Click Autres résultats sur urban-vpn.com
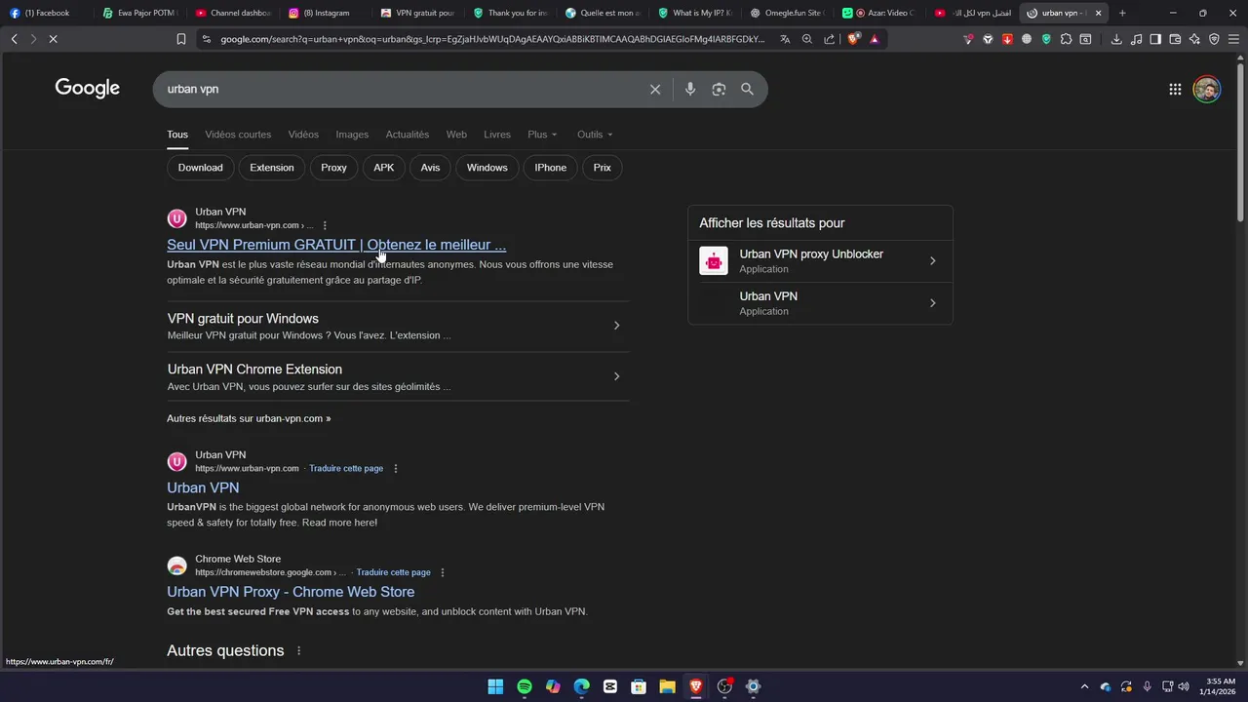Screen dimensions: 1248x702 tap(249, 418)
